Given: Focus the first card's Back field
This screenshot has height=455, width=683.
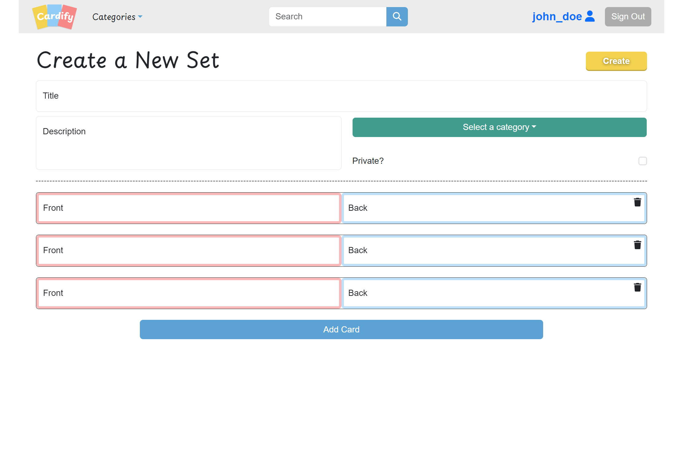Looking at the screenshot, I should coord(494,208).
